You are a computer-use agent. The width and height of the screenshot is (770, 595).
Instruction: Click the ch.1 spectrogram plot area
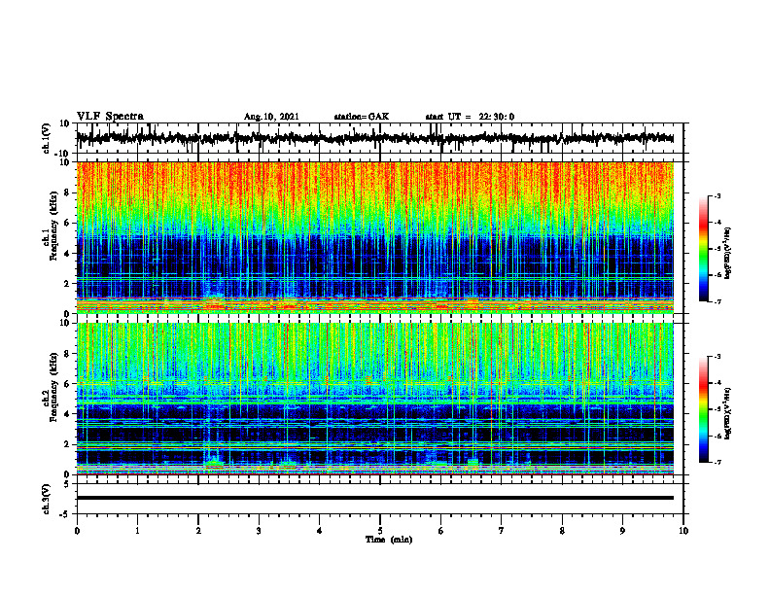click(374, 237)
